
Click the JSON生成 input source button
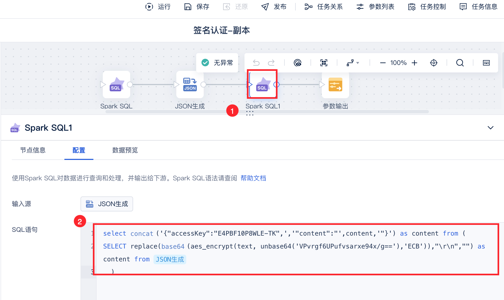[107, 204]
